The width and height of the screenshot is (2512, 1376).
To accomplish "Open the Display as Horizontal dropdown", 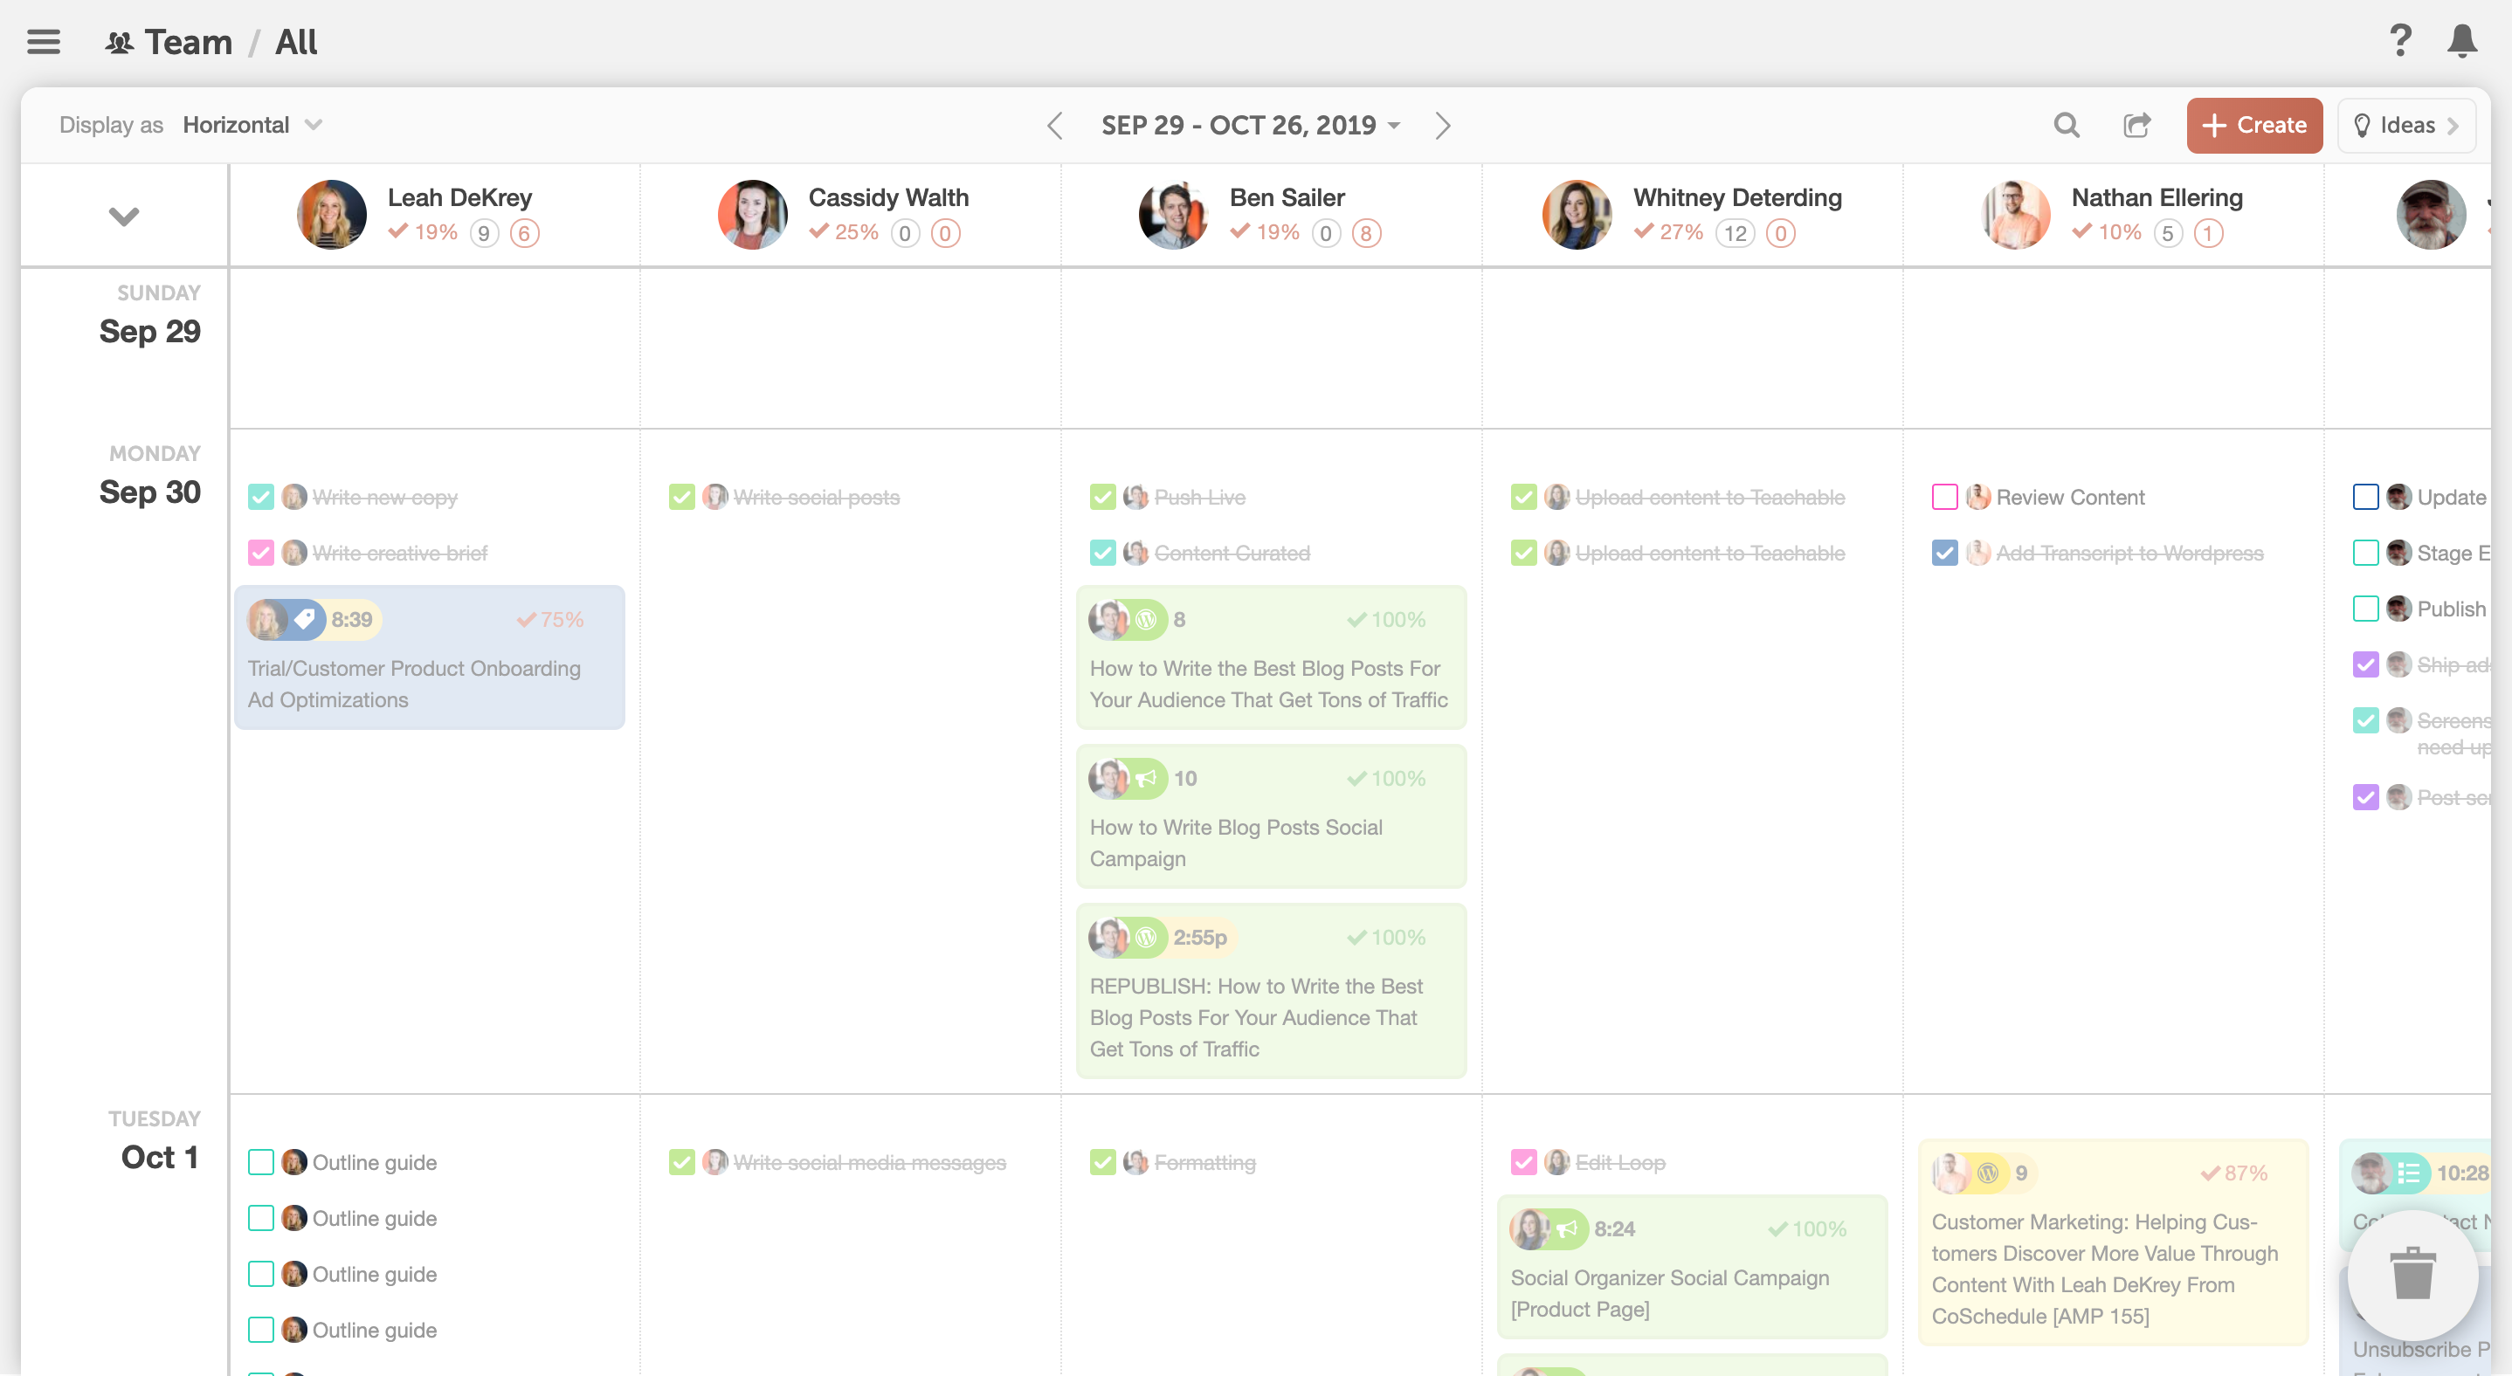I will click(x=252, y=125).
